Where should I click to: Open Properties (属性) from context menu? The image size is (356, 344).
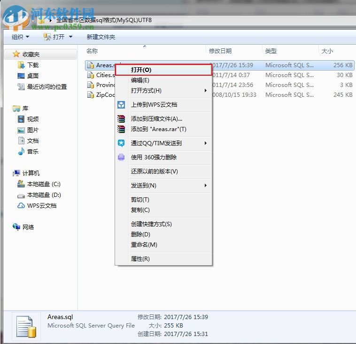tap(163, 259)
